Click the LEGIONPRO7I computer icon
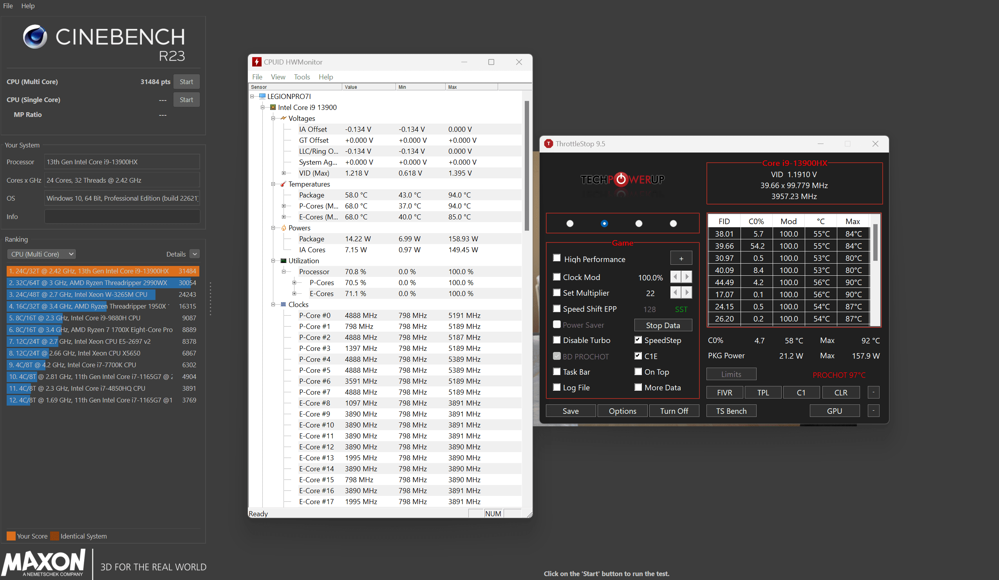Screen dimensions: 999x580 [x=262, y=96]
